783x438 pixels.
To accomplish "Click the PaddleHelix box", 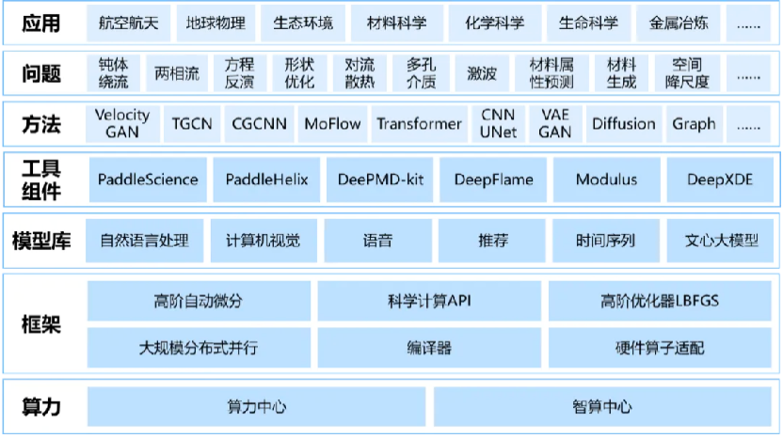I will point(266,180).
